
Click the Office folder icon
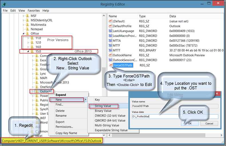pos(27,34)
